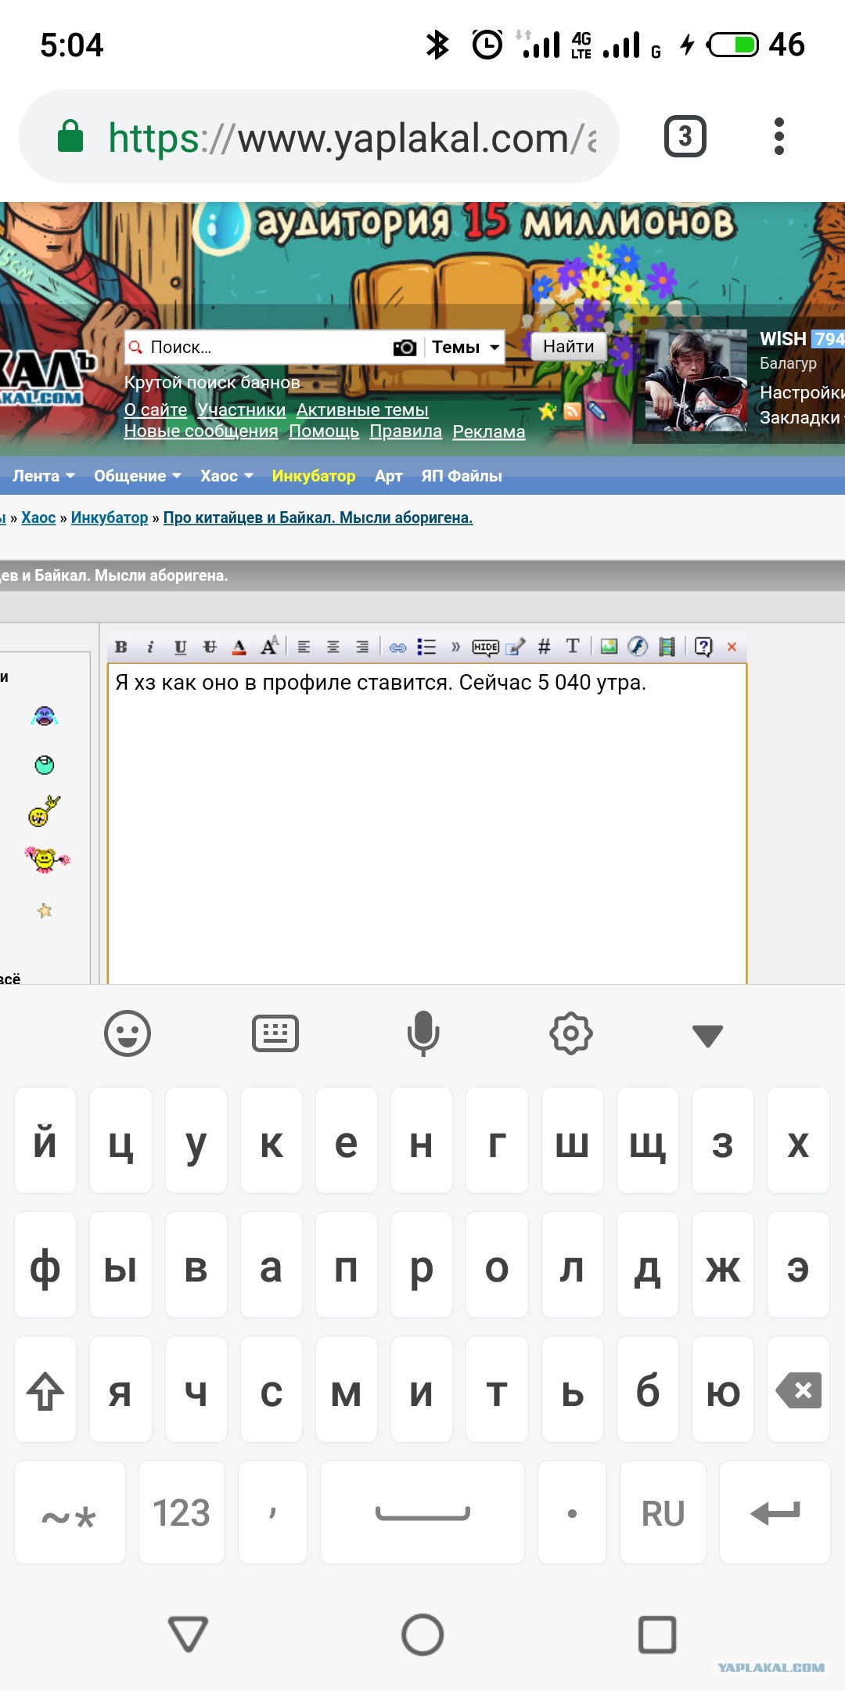This screenshot has height=1691, width=845.
Task: Click the yellow star icon in header
Action: (548, 411)
